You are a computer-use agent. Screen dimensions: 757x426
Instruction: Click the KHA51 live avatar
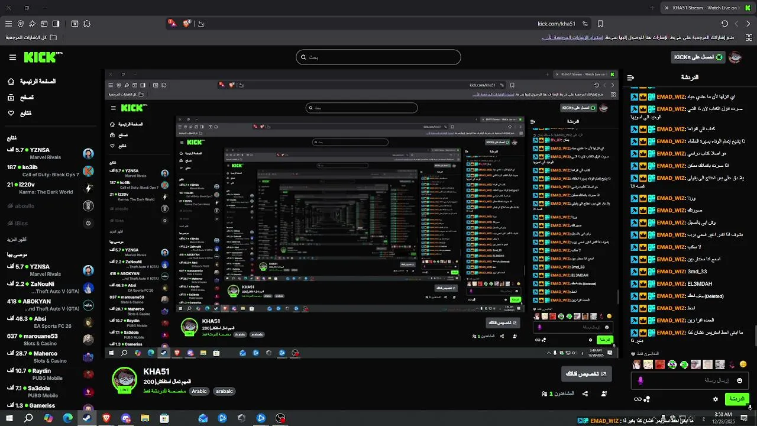point(124,380)
